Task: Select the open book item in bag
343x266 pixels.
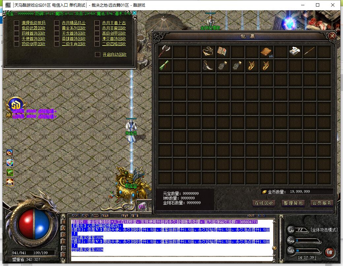Action: click(223, 52)
